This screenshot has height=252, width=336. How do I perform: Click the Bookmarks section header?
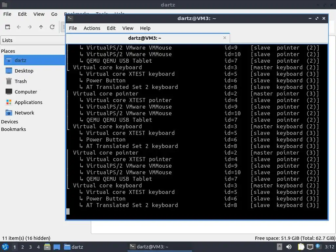(13, 129)
